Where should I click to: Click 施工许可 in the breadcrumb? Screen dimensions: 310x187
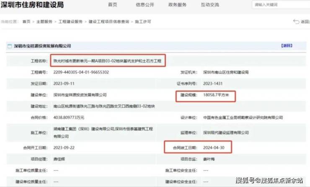tap(143, 22)
